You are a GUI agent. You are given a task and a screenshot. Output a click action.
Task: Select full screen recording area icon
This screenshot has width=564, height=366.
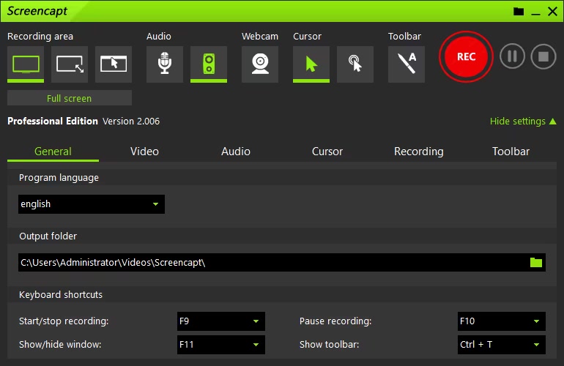tap(26, 64)
